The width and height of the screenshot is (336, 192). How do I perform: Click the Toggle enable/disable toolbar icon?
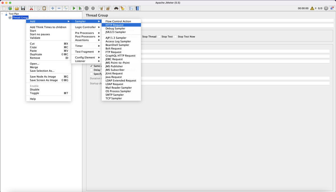(x=66, y=8)
